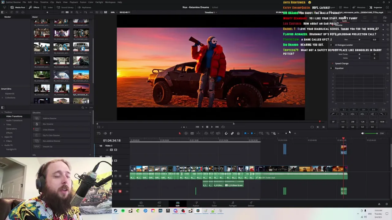The width and height of the screenshot is (392, 220).
Task: Select the Blur Dissolve transition
Action: coord(61,124)
